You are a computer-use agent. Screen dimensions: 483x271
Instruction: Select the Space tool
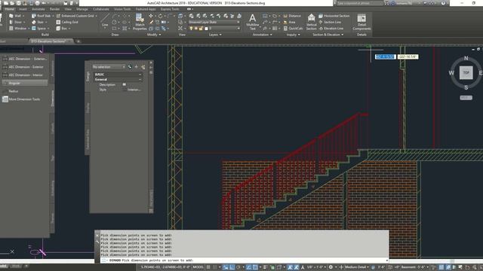38,29
